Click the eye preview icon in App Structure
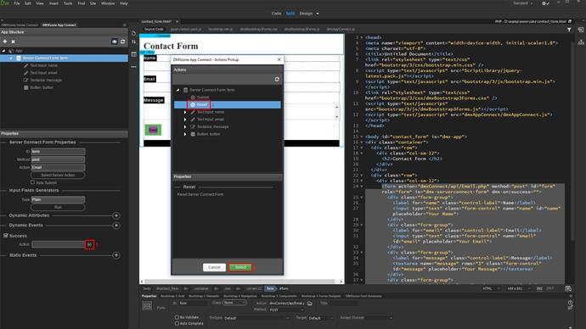 pos(115,42)
